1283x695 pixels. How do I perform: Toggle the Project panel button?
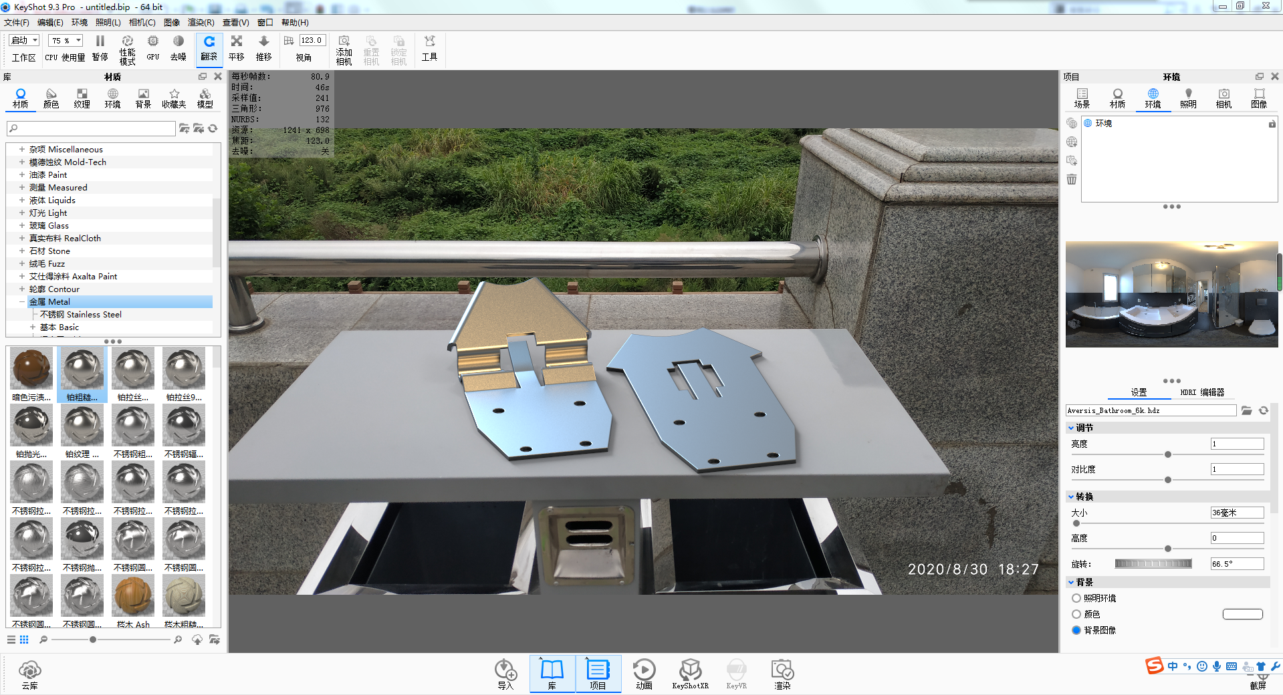coord(598,674)
